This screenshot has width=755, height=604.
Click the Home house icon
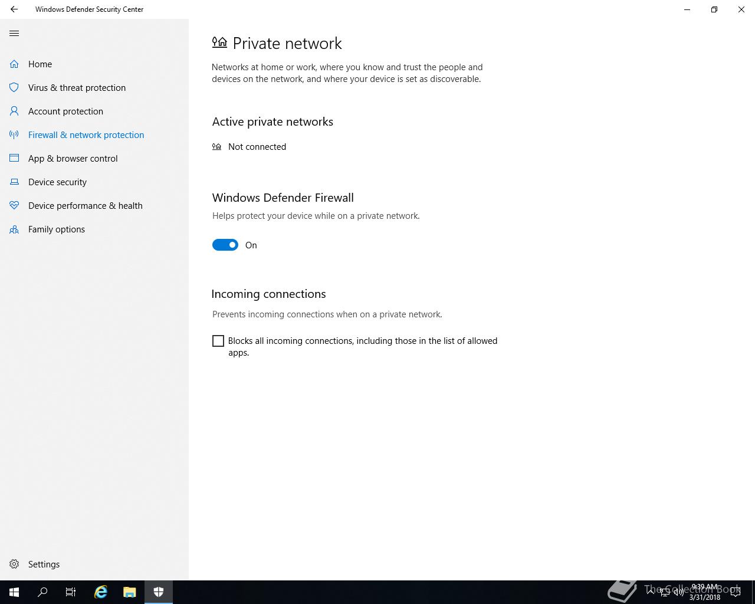click(x=14, y=64)
